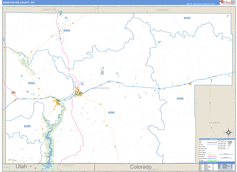Viewport: 237px width, 172px height.
Task: Click the SUMMIT county label
Action: point(6,167)
